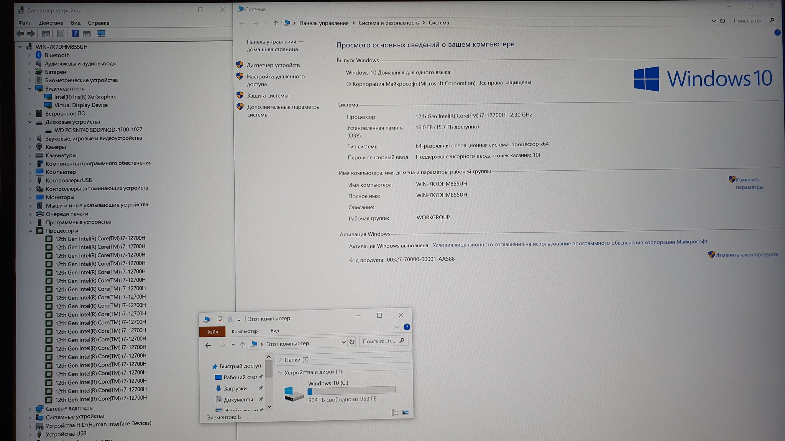This screenshot has height=441, width=785.
Task: Click the up arrow in Система window
Action: coord(275,23)
